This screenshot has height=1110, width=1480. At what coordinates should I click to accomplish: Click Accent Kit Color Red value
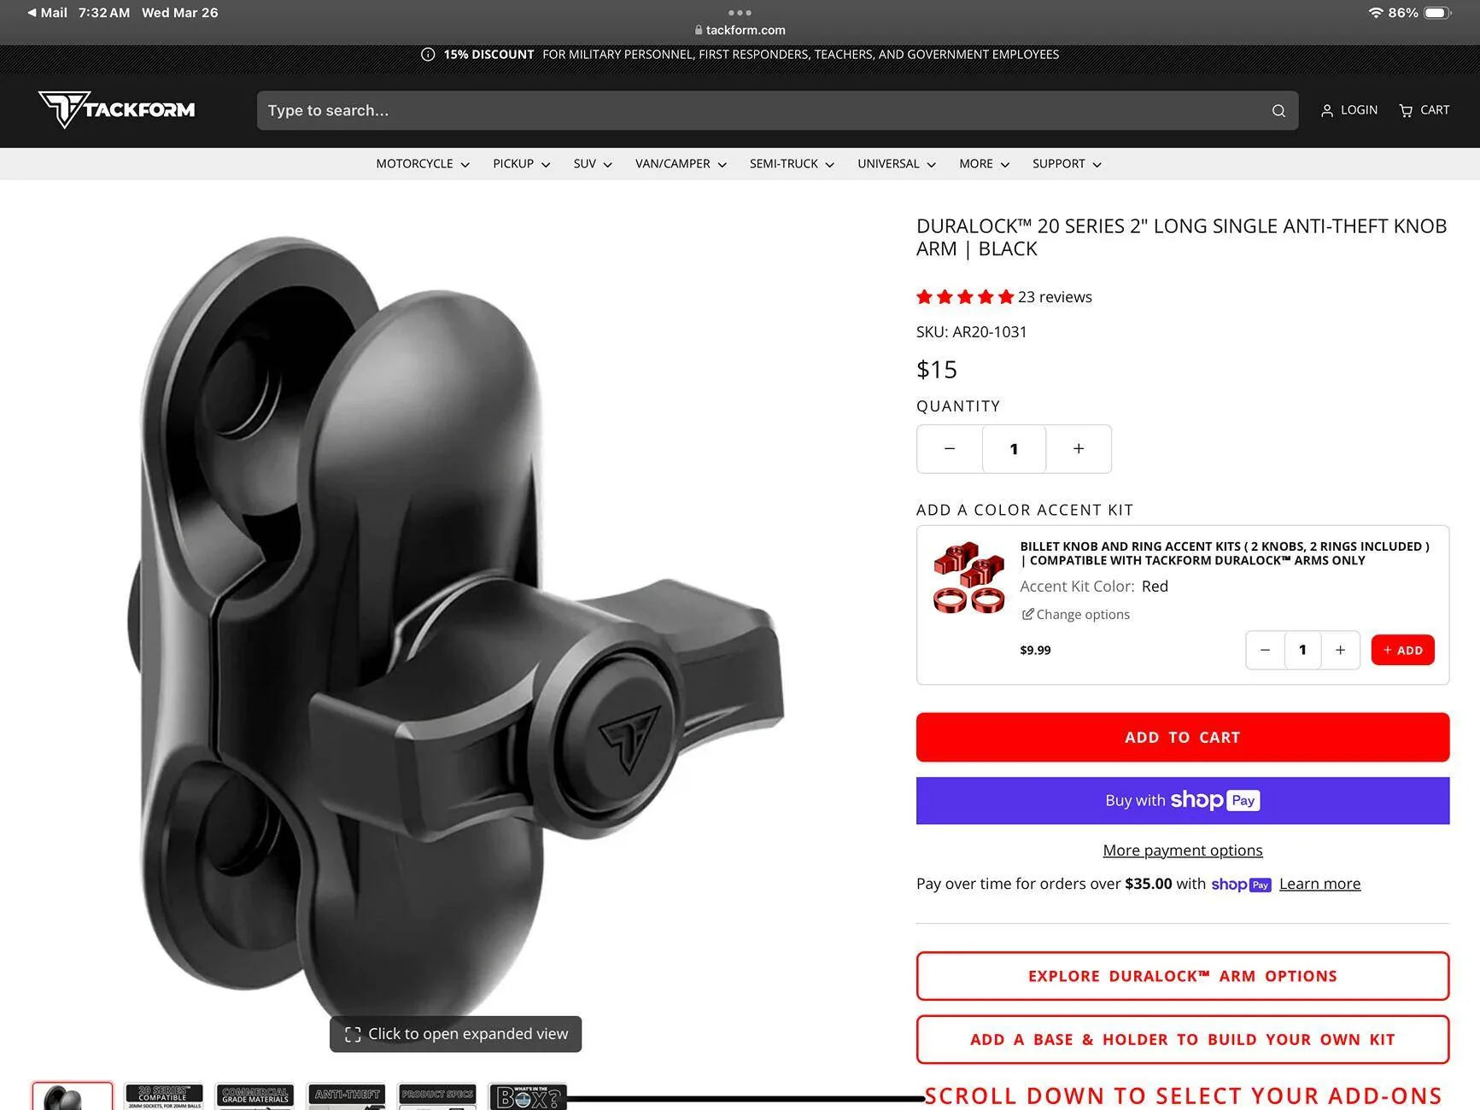[x=1155, y=587]
